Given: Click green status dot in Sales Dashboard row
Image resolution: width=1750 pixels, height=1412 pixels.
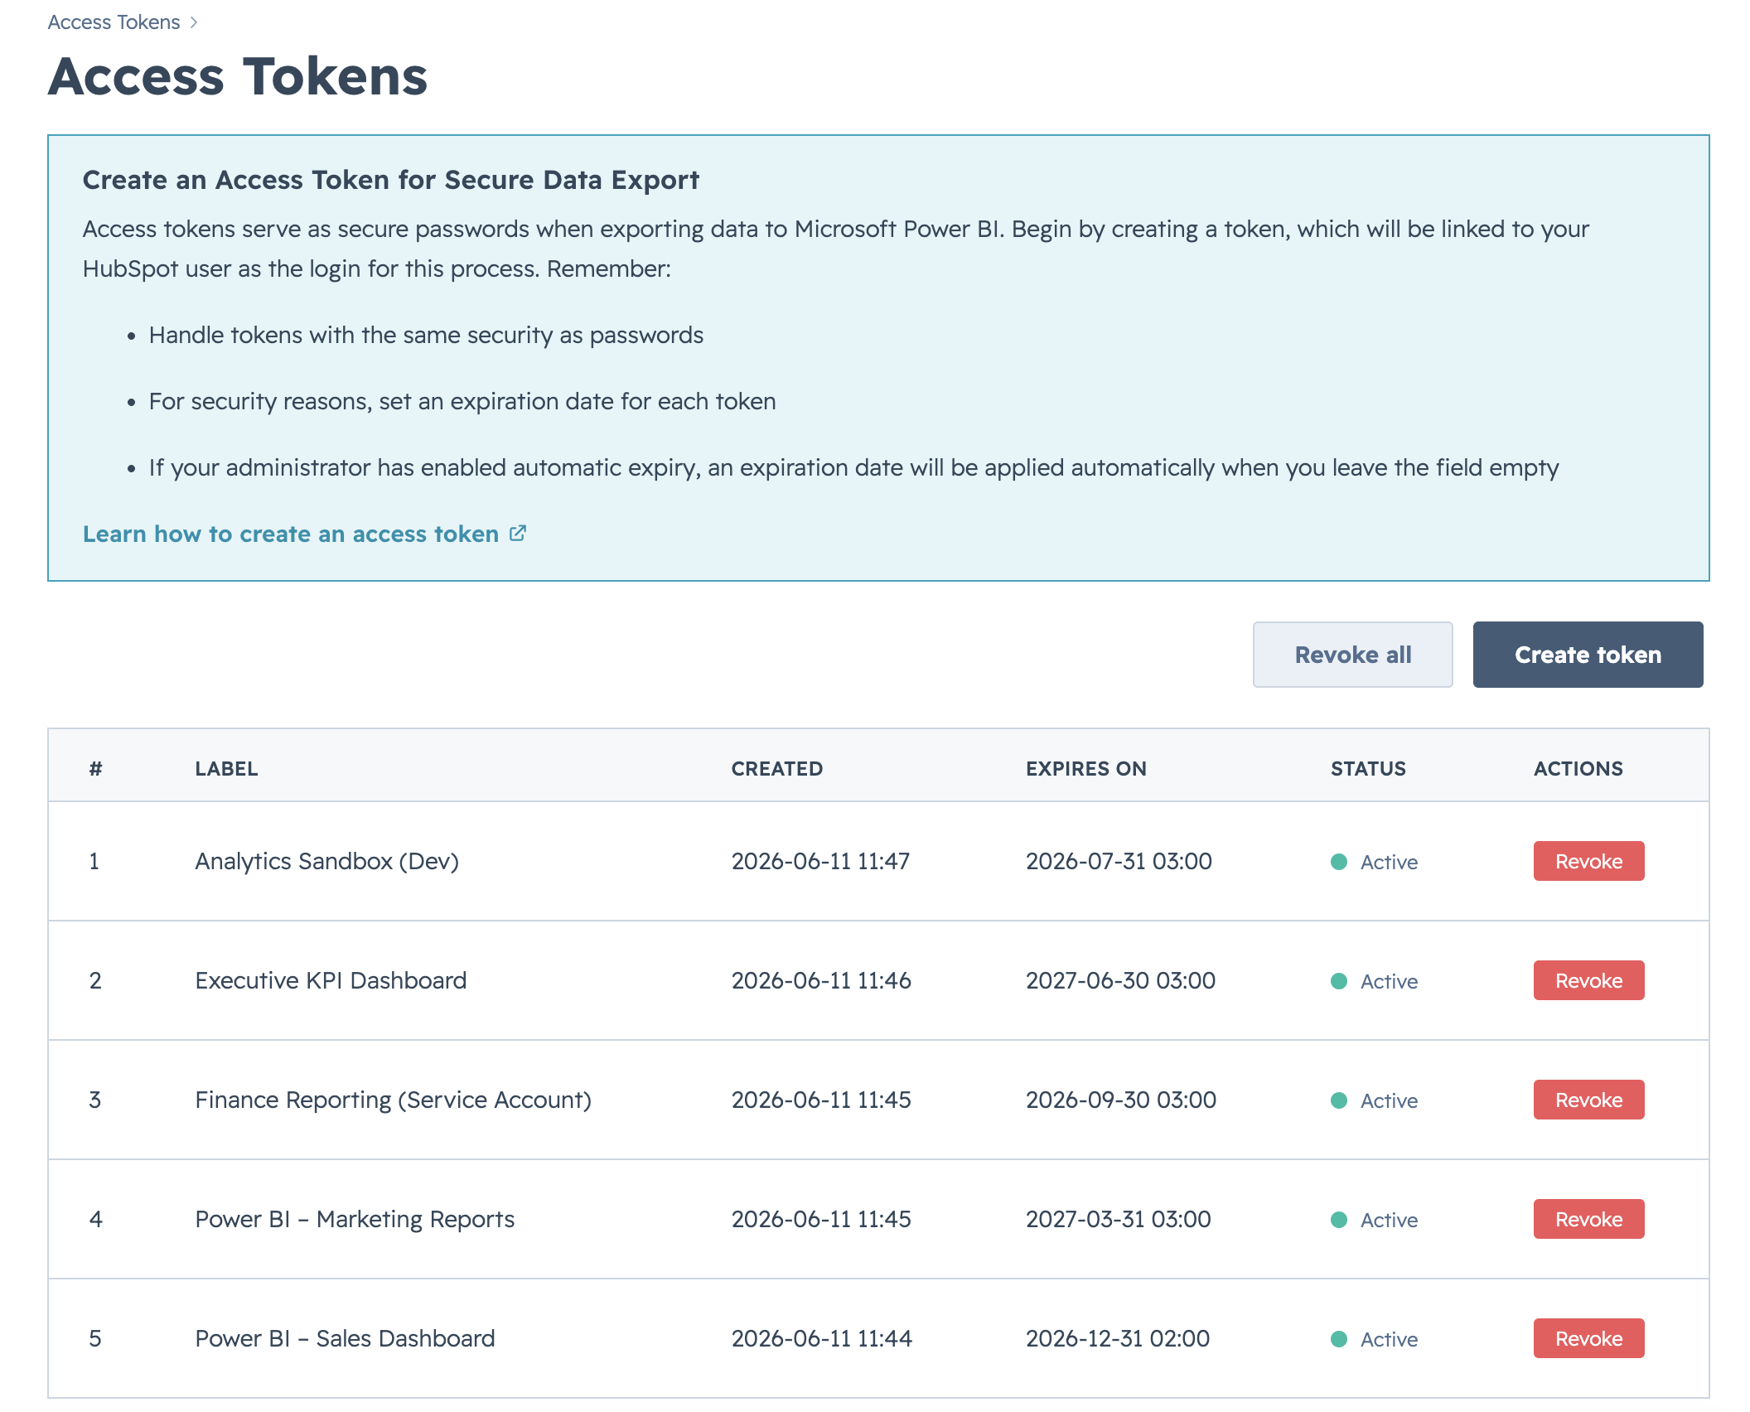Looking at the screenshot, I should pos(1338,1339).
